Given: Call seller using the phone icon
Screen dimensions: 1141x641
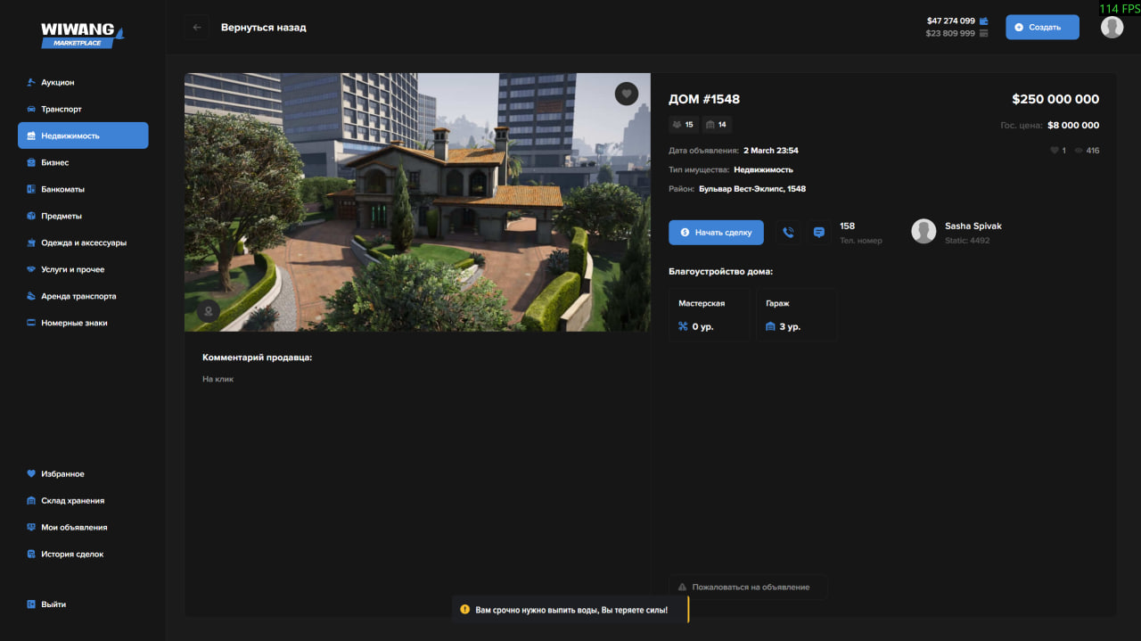Looking at the screenshot, I should pos(788,233).
